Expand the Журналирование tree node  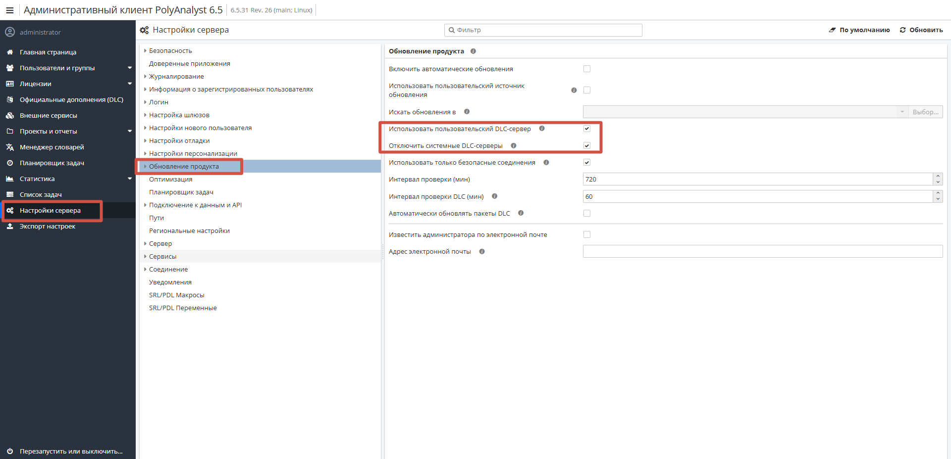pos(145,76)
